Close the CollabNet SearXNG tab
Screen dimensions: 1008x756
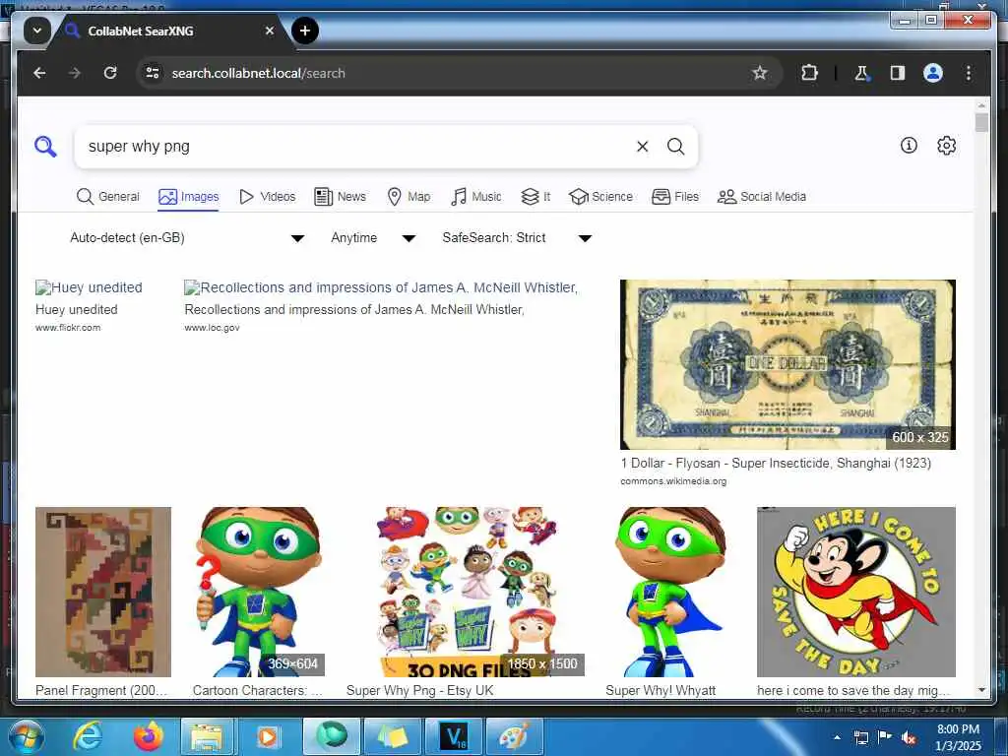pos(270,31)
